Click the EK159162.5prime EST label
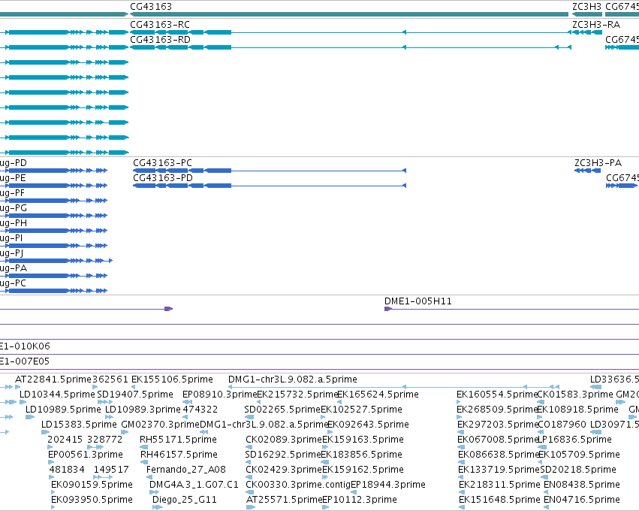This screenshot has width=639, height=511. coord(363,470)
